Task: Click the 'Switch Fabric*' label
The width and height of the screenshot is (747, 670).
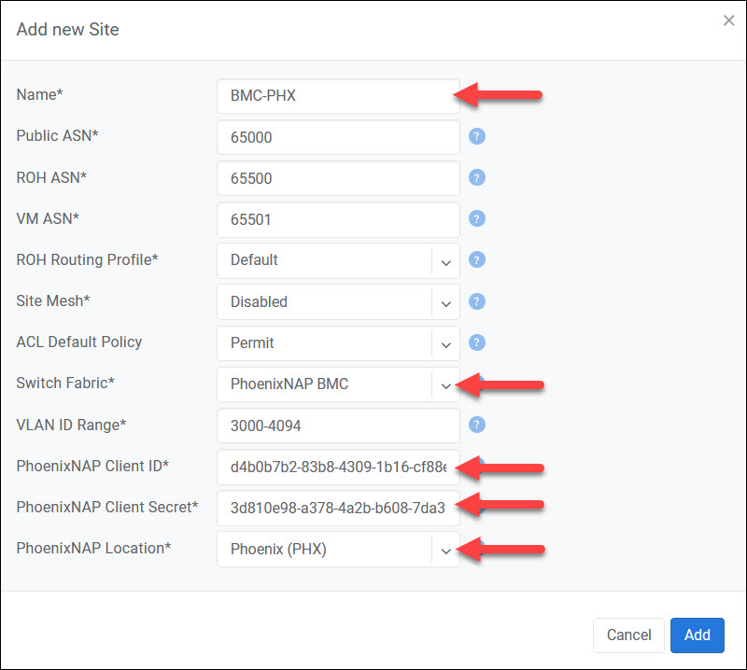Action: pos(65,383)
